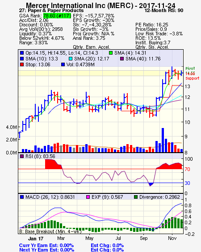Click the tallest blue volume bar
The width and height of the screenshot is (201, 252).
(x=163, y=140)
